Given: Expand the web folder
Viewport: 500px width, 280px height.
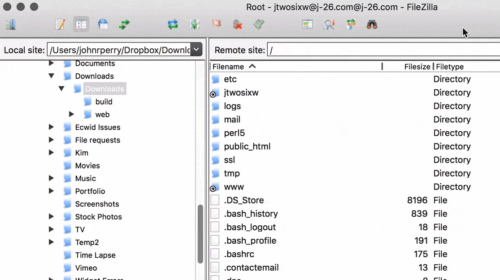Looking at the screenshot, I should tap(71, 114).
